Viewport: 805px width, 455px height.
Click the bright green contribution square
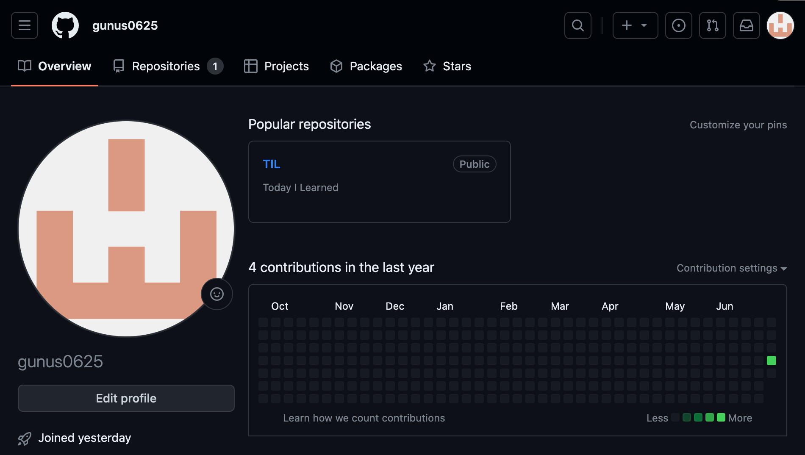click(x=772, y=361)
